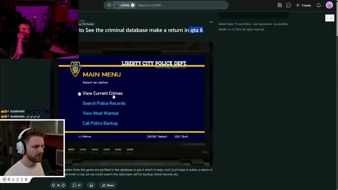
Task: Open the user avatar menu
Action: (329, 5)
